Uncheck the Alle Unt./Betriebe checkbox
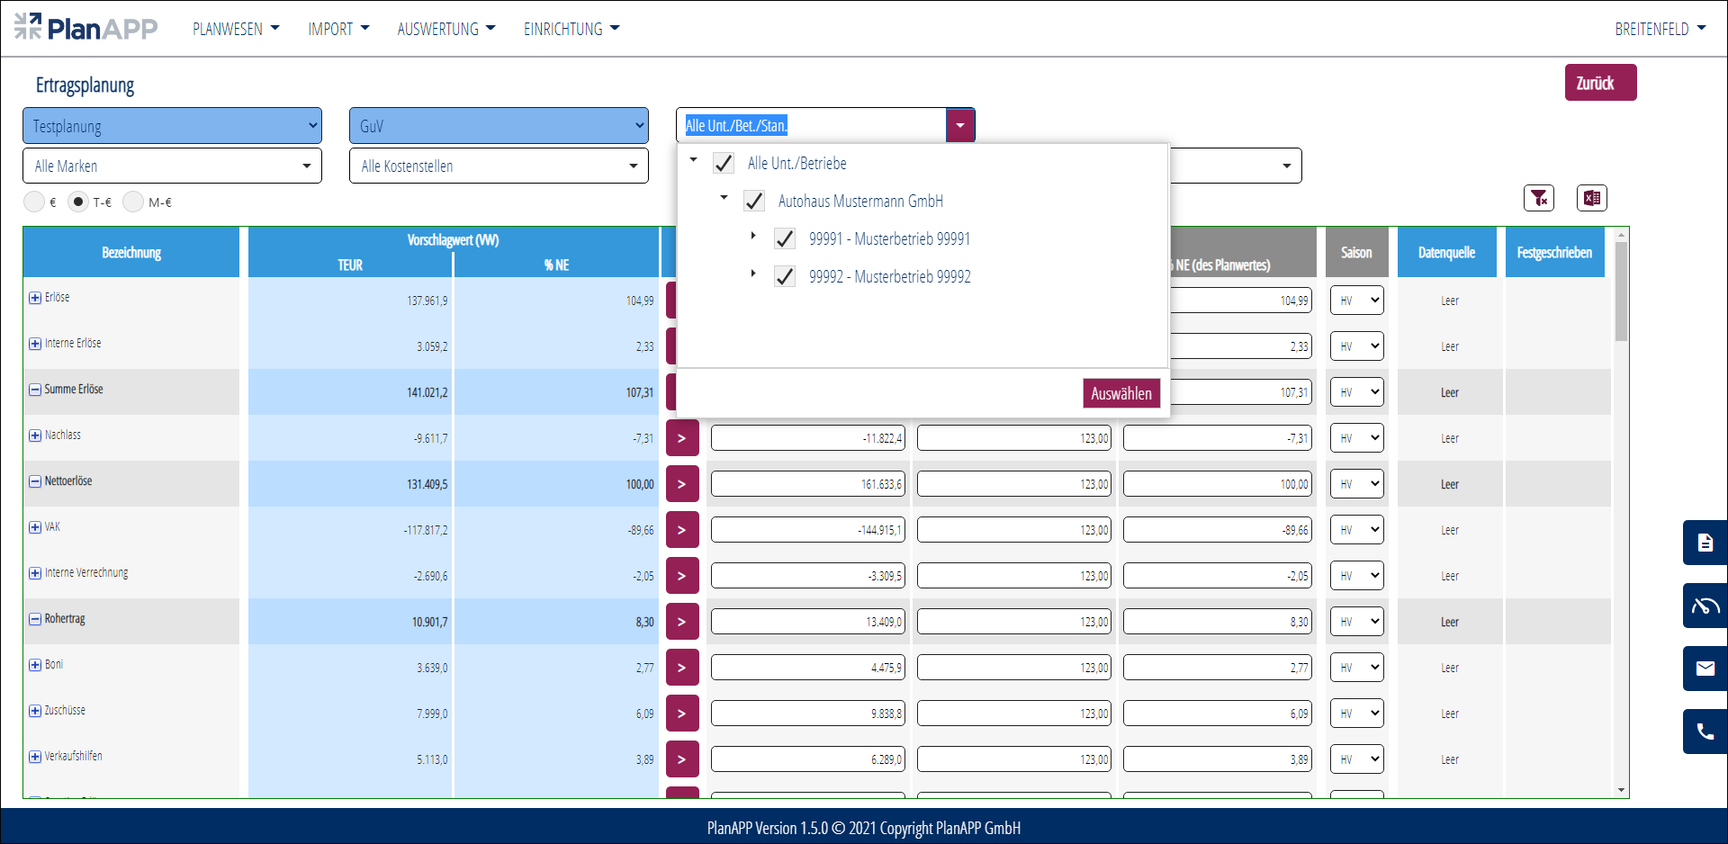The height and width of the screenshot is (844, 1728). click(x=724, y=164)
